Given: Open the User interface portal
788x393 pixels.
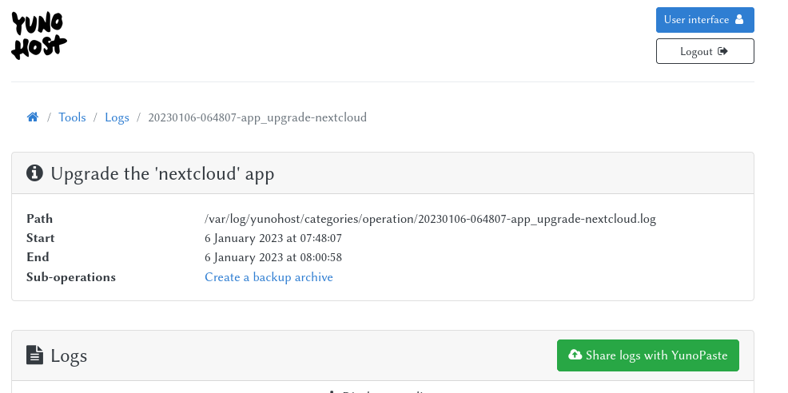Looking at the screenshot, I should (705, 20).
